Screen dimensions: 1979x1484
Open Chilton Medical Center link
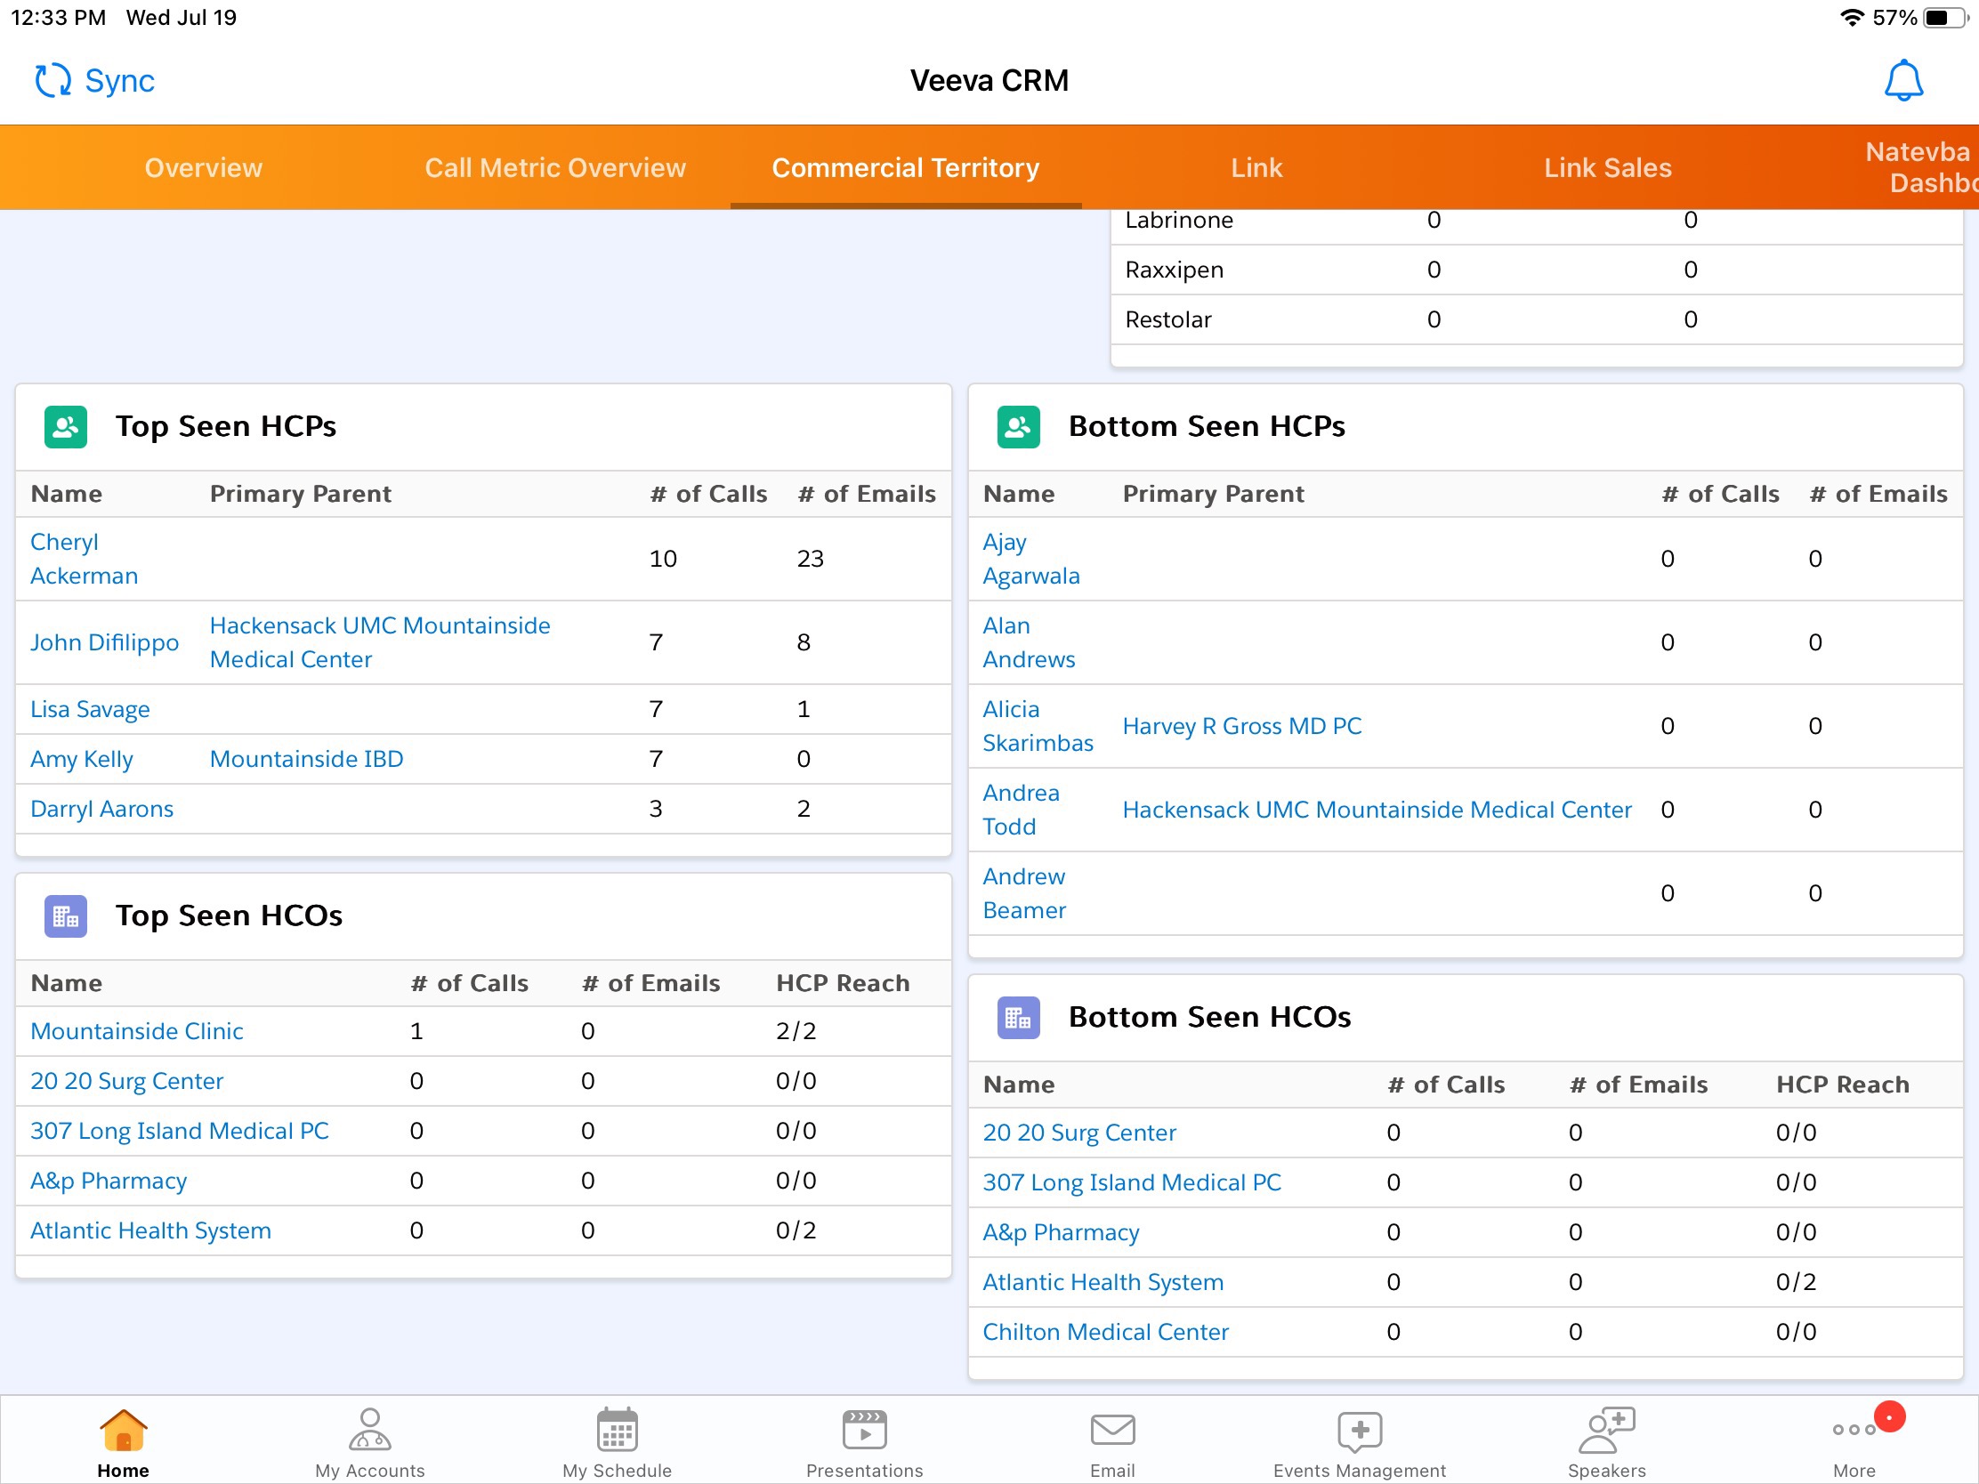(x=1105, y=1333)
